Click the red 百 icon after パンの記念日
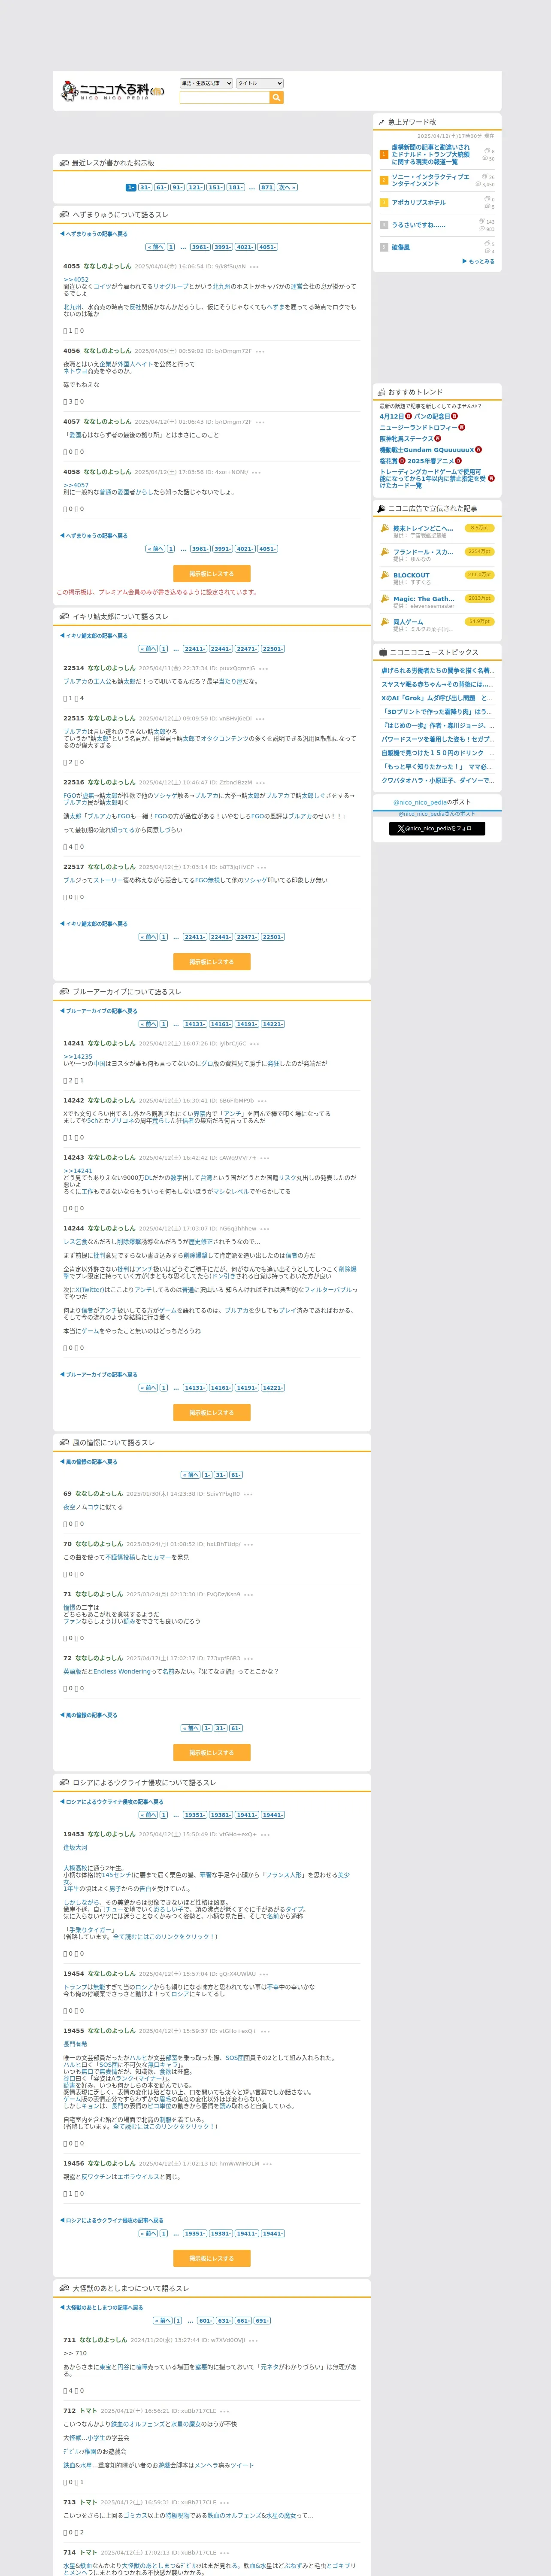 (454, 416)
